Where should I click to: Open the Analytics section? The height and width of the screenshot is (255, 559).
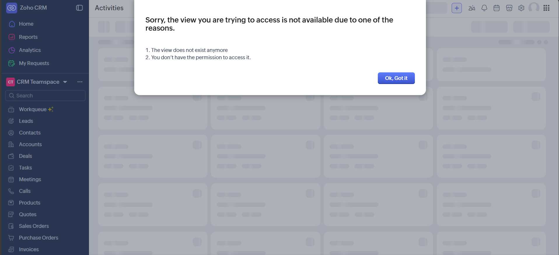(x=30, y=50)
